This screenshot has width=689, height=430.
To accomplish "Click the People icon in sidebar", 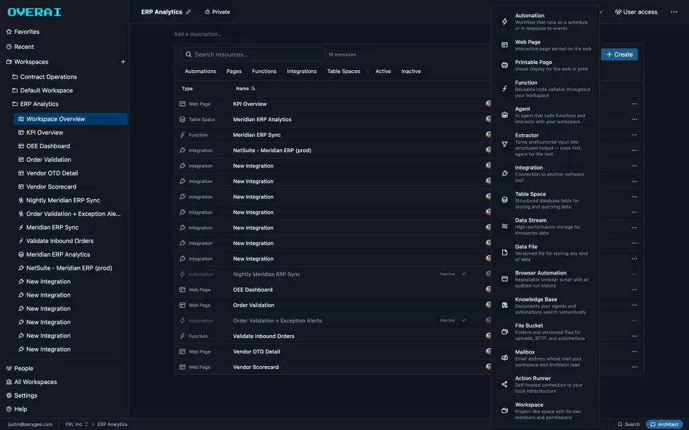I will click(x=9, y=369).
